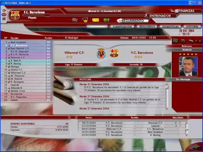Select the Numancia row in standings
Screen dimensions: 203x152
tap(27, 94)
